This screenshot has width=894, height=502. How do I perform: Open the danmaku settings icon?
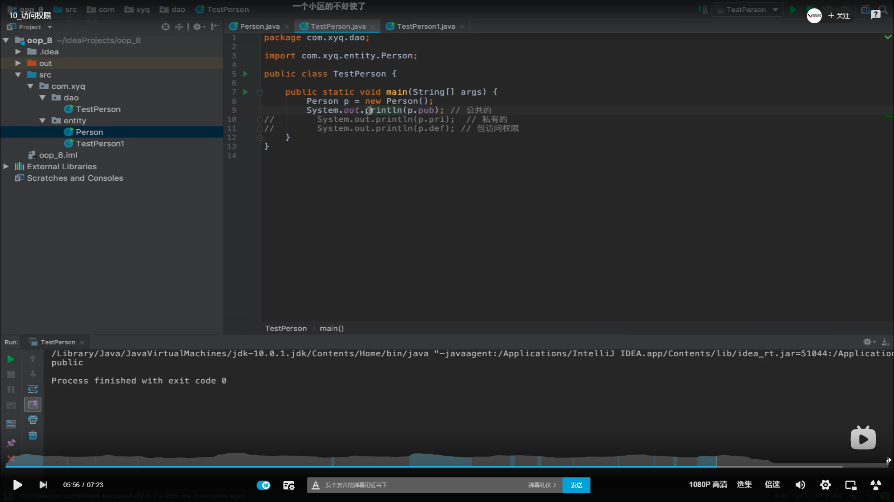pyautogui.click(x=289, y=485)
